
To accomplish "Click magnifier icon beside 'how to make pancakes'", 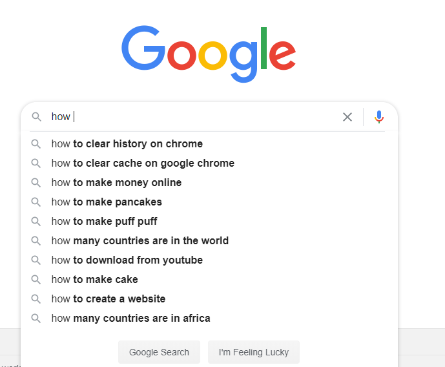I will (36, 202).
